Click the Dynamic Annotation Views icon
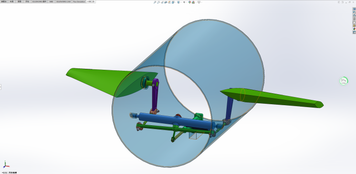356x174 pixels. pos(169,2)
